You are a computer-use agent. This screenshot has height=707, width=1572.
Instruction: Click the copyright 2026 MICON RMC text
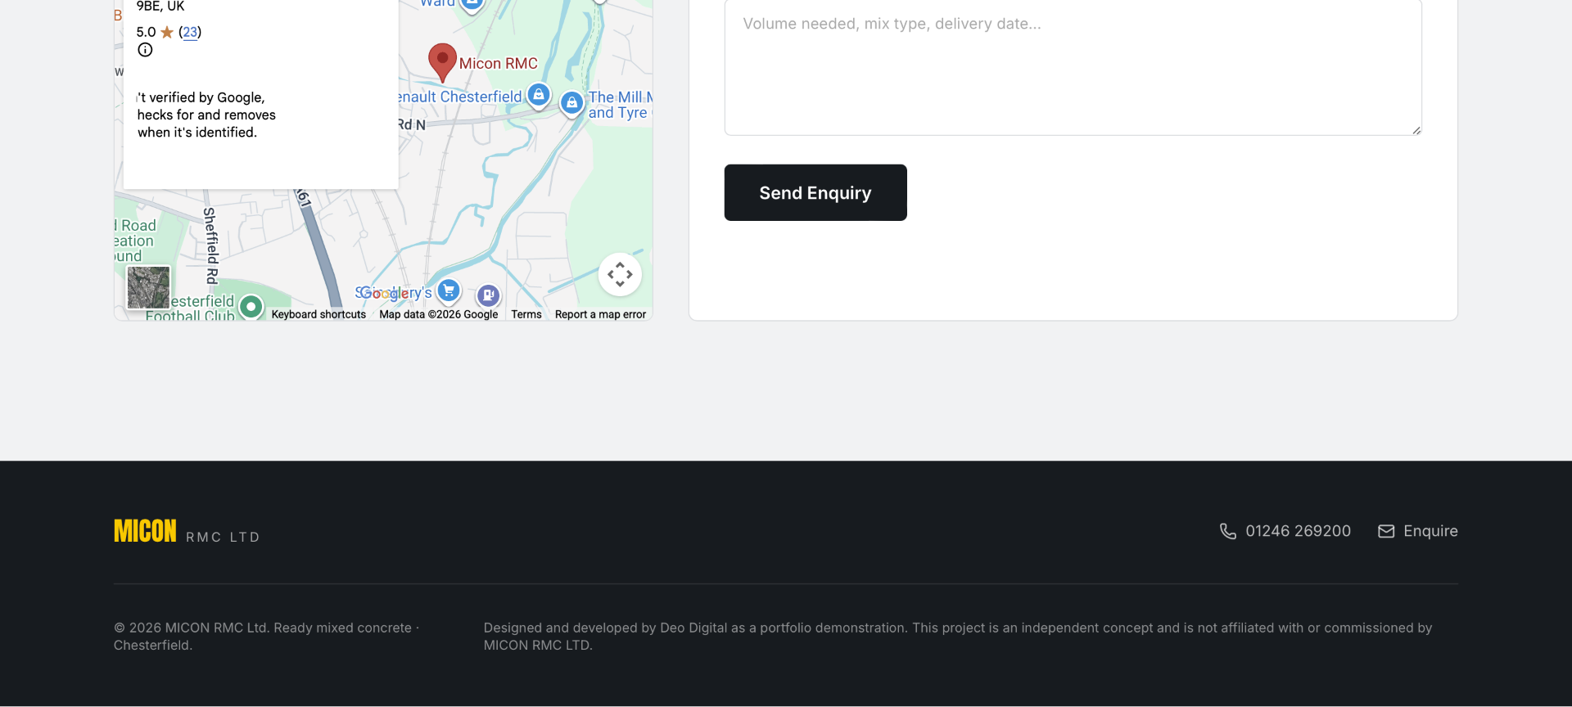[267, 637]
